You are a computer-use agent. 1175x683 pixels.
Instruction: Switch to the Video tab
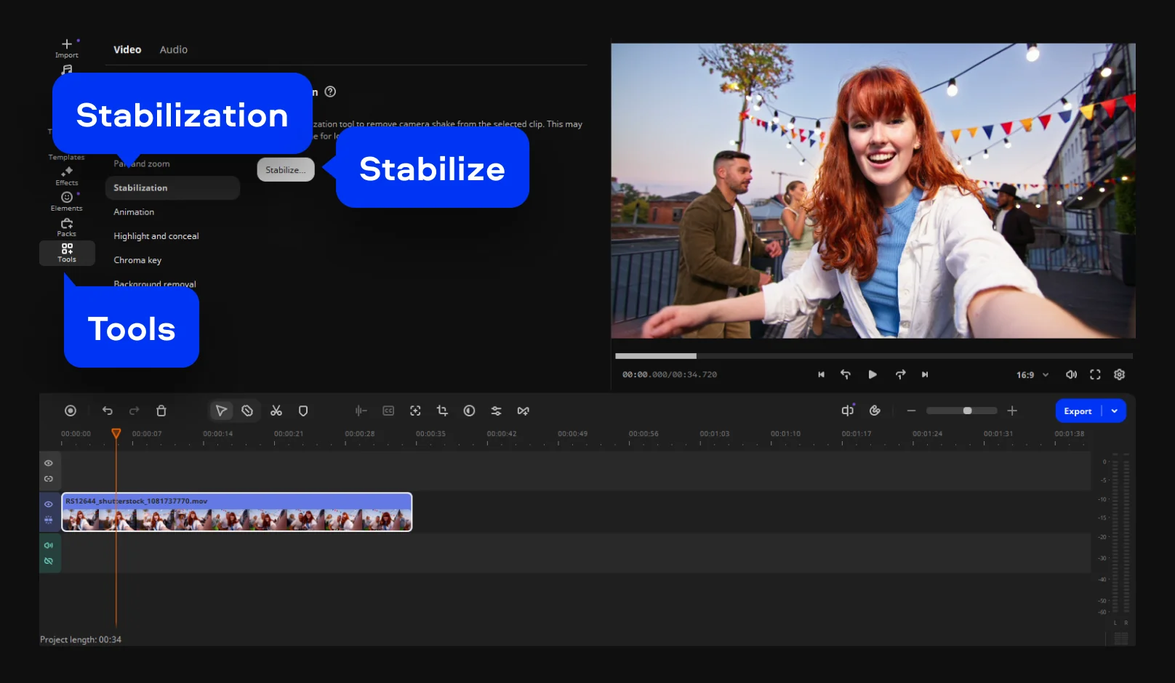coord(127,49)
